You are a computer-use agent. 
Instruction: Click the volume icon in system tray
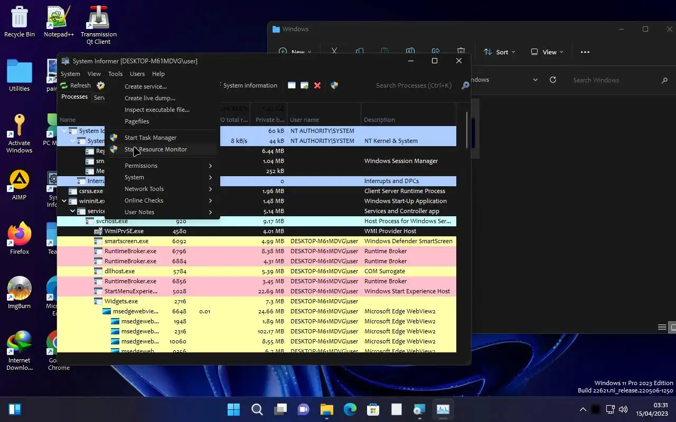point(623,409)
